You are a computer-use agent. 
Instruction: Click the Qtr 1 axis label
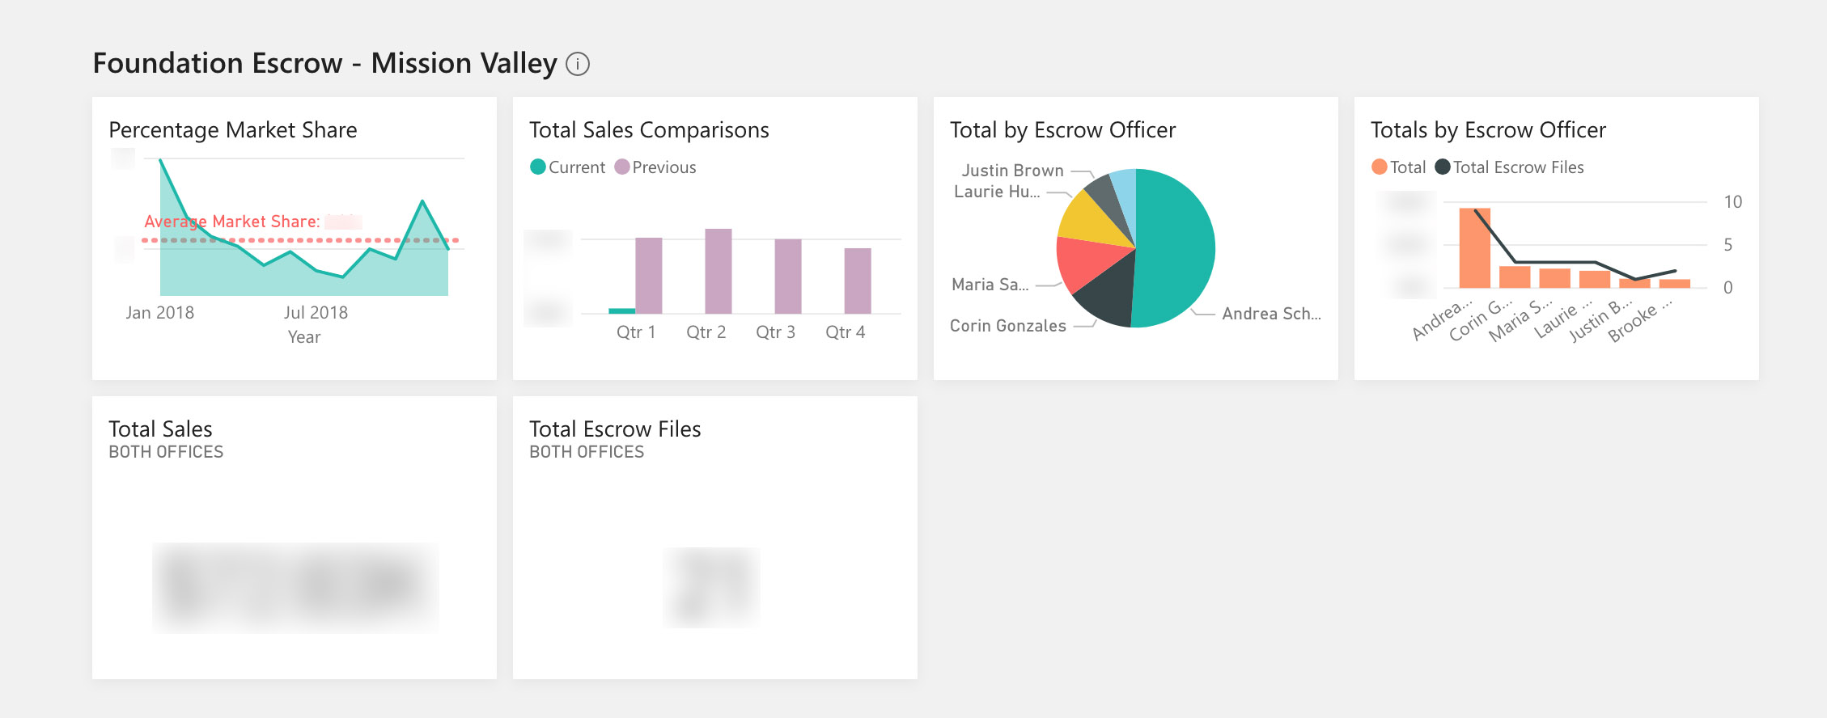pyautogui.click(x=636, y=332)
